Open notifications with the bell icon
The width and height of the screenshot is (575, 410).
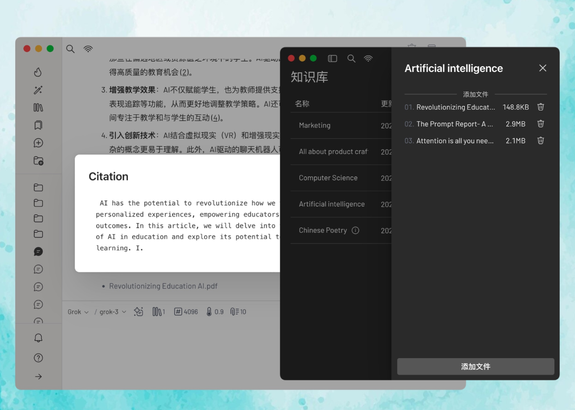[38, 338]
